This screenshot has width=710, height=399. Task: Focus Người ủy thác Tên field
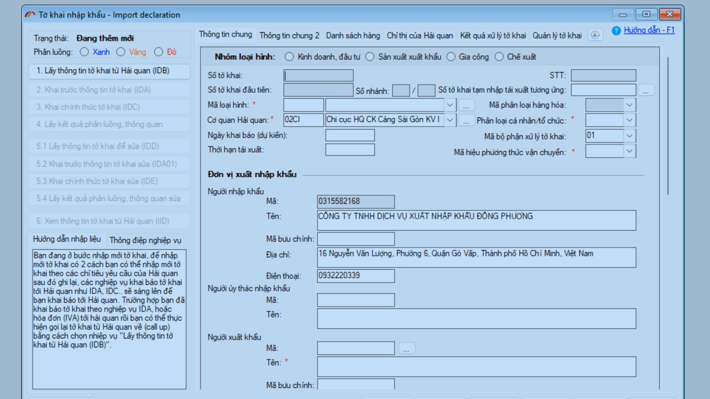(477, 318)
